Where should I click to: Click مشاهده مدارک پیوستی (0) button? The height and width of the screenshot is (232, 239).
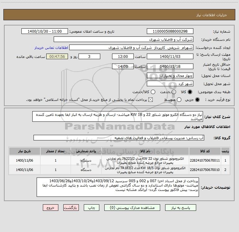point(132,208)
